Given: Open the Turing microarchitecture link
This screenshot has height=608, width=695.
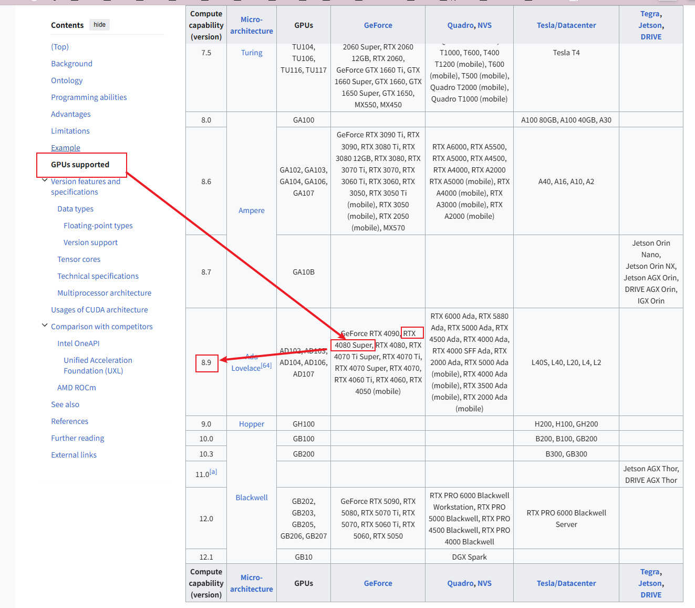Looking at the screenshot, I should coord(252,53).
